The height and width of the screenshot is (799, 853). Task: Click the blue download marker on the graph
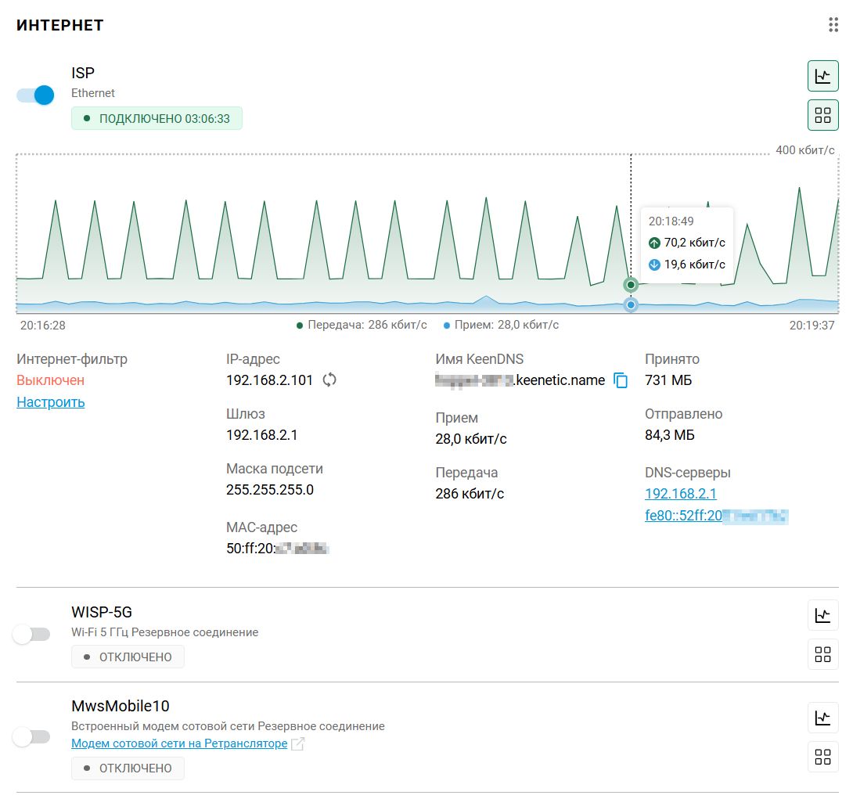(631, 304)
